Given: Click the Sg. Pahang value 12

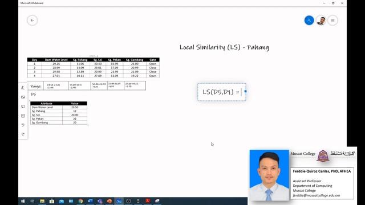Looking at the screenshot, I should 75,111.
